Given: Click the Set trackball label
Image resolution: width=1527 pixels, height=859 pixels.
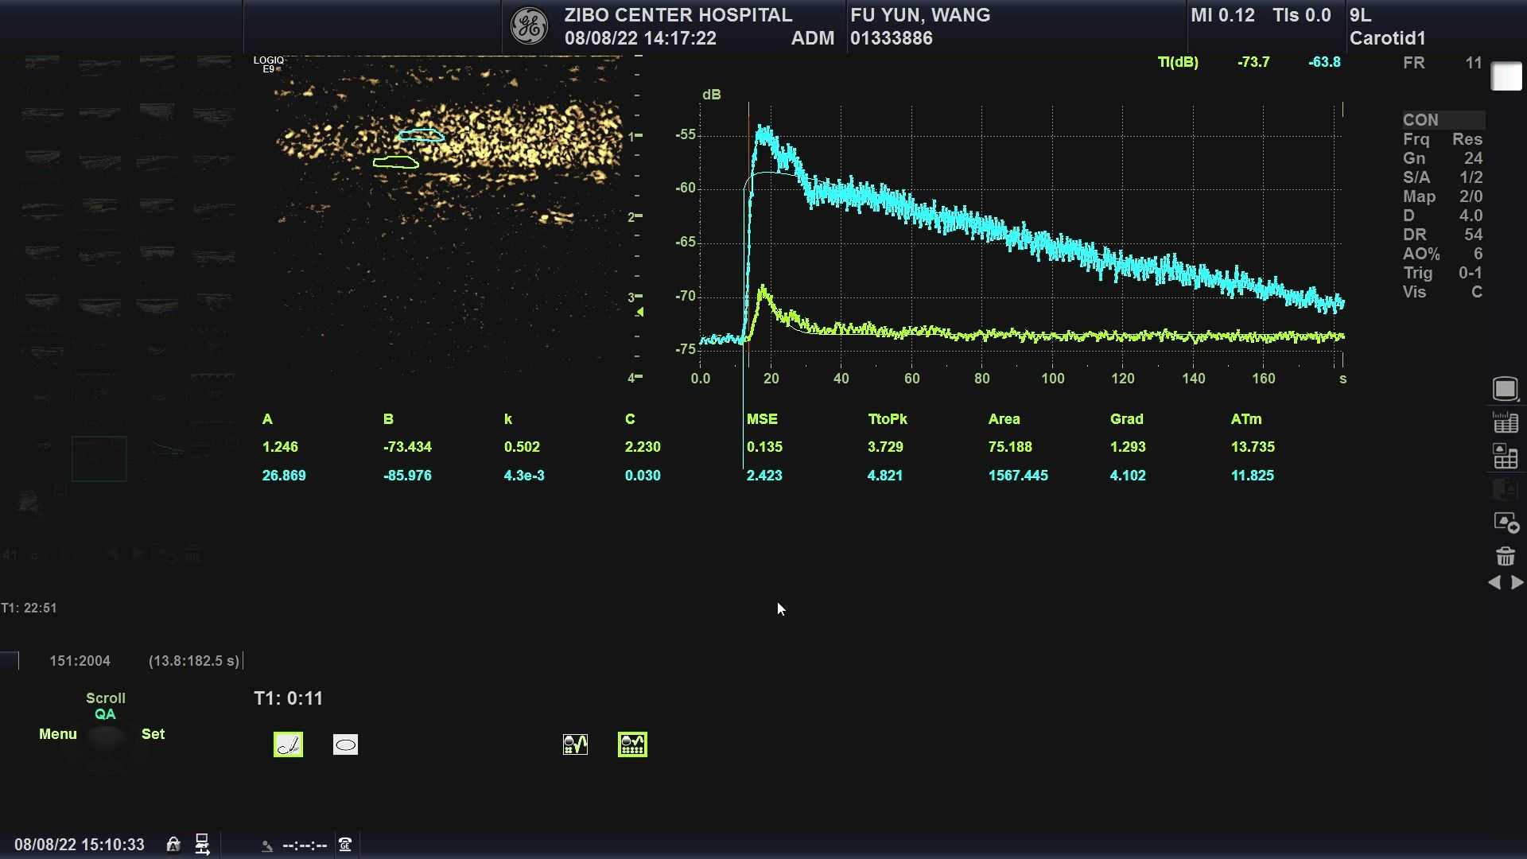Looking at the screenshot, I should pyautogui.click(x=153, y=734).
